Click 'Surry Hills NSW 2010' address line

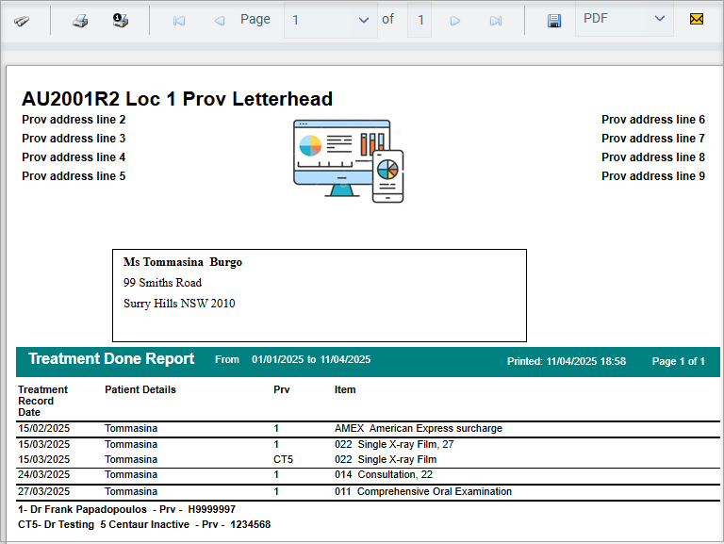(179, 304)
